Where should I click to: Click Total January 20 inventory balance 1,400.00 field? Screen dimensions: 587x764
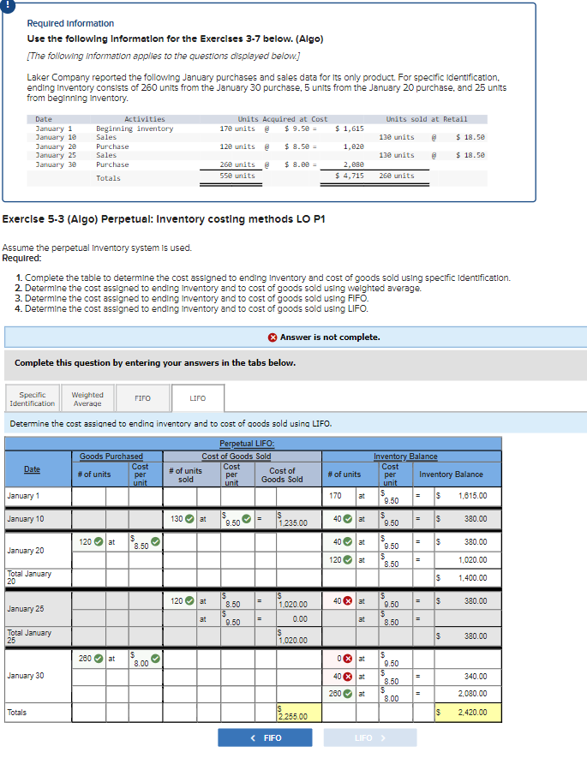tap(469, 578)
